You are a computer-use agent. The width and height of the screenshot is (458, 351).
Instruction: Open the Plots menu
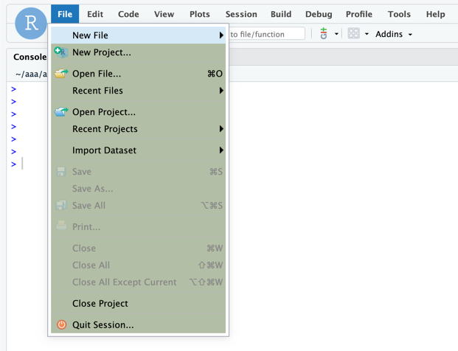pyautogui.click(x=199, y=14)
